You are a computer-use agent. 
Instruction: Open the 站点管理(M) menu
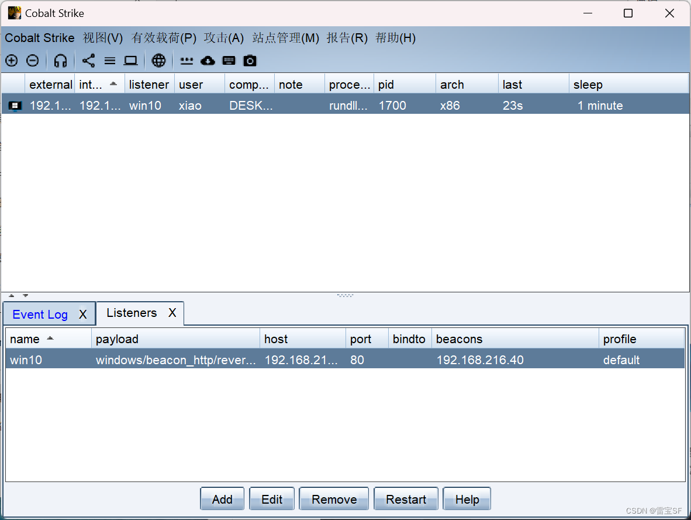pyautogui.click(x=285, y=38)
